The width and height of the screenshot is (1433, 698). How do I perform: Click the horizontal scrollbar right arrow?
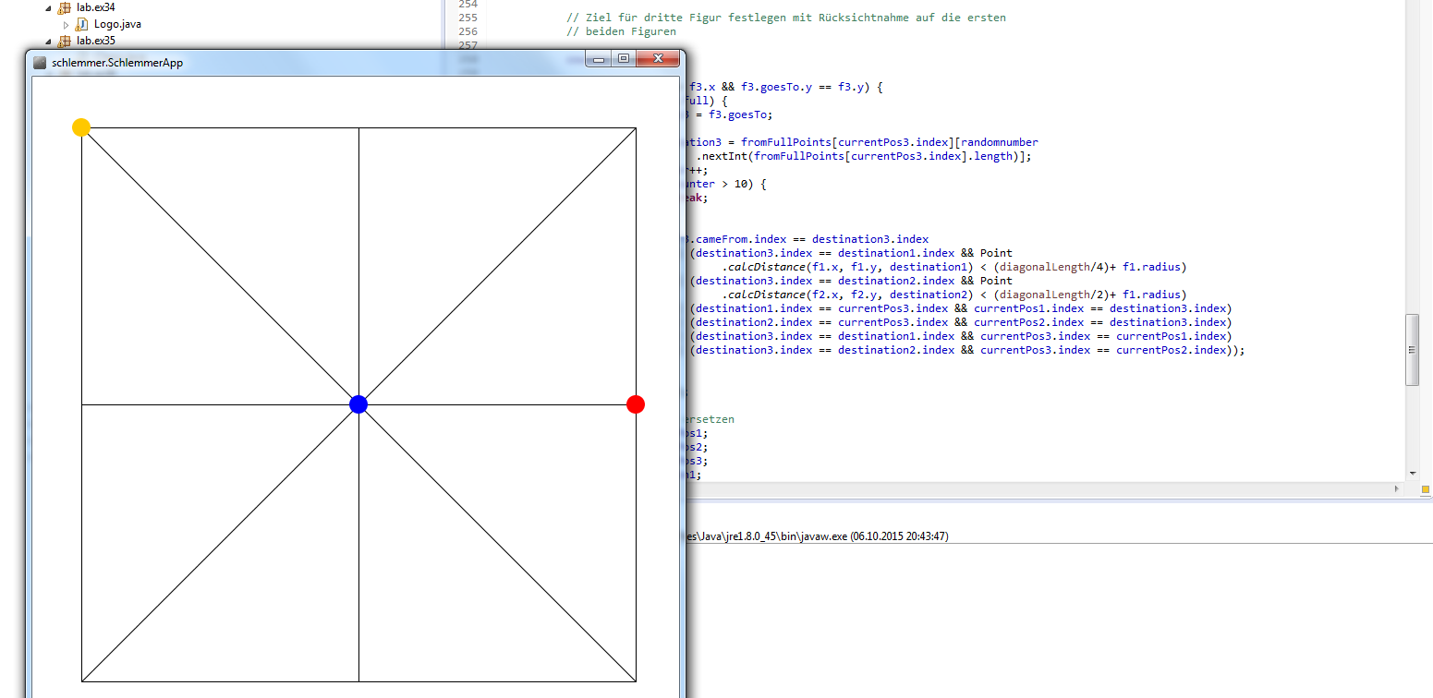tap(1396, 487)
